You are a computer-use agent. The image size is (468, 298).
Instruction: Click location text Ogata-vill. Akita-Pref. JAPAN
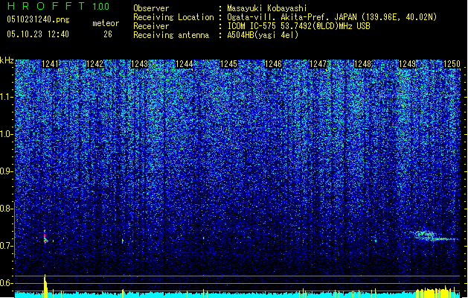(x=292, y=17)
